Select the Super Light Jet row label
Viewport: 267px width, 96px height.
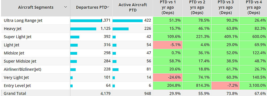click(x=18, y=37)
